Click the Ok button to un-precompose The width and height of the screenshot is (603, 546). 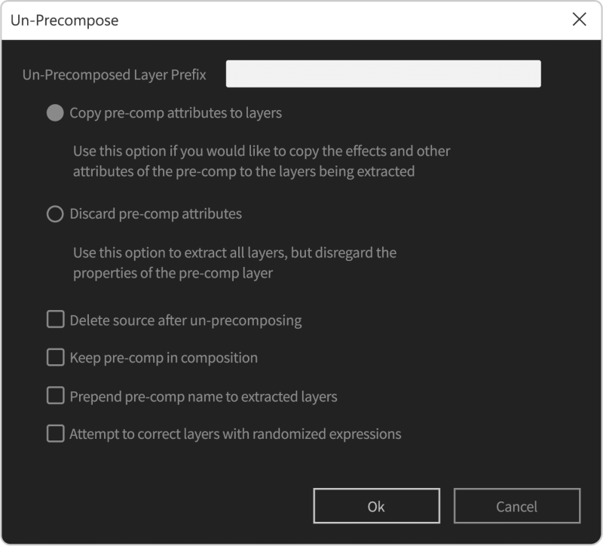(x=376, y=506)
